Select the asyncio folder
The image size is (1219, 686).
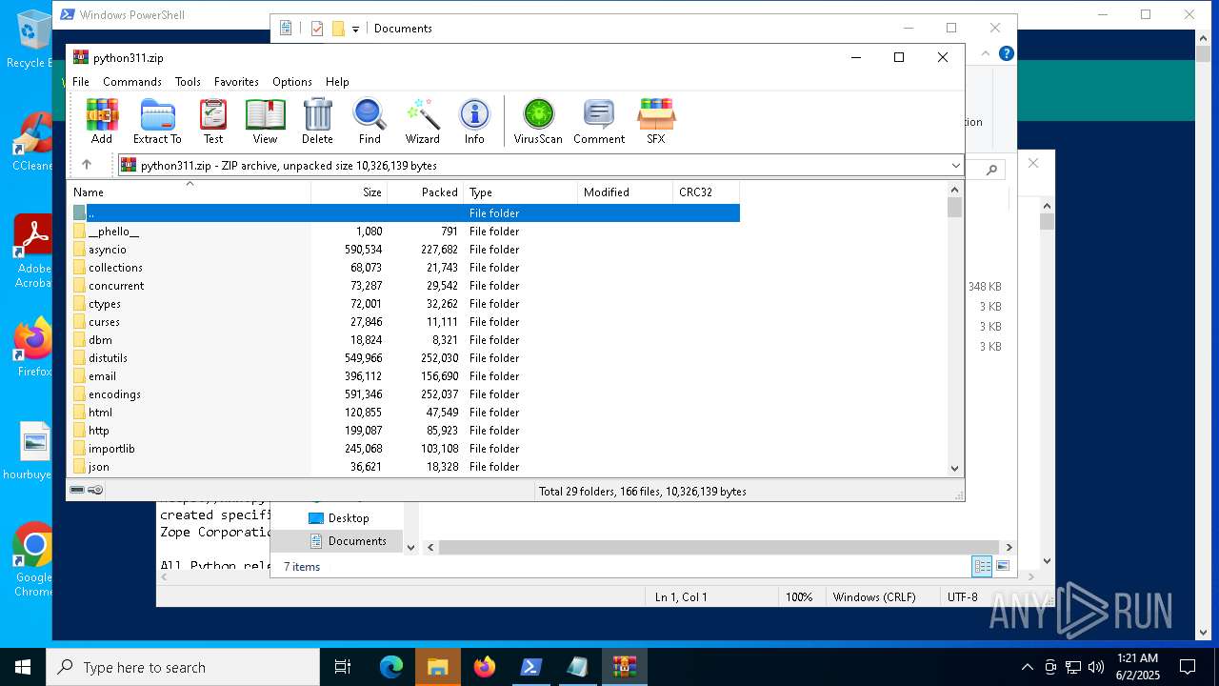pos(406,250)
